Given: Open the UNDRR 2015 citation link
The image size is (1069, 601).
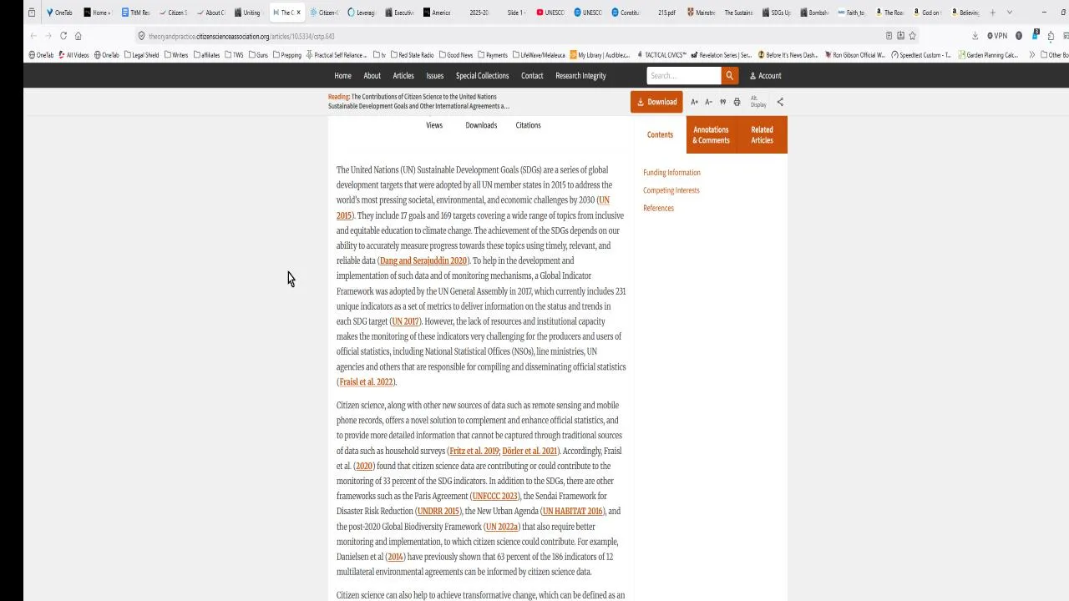Looking at the screenshot, I should click(x=438, y=512).
